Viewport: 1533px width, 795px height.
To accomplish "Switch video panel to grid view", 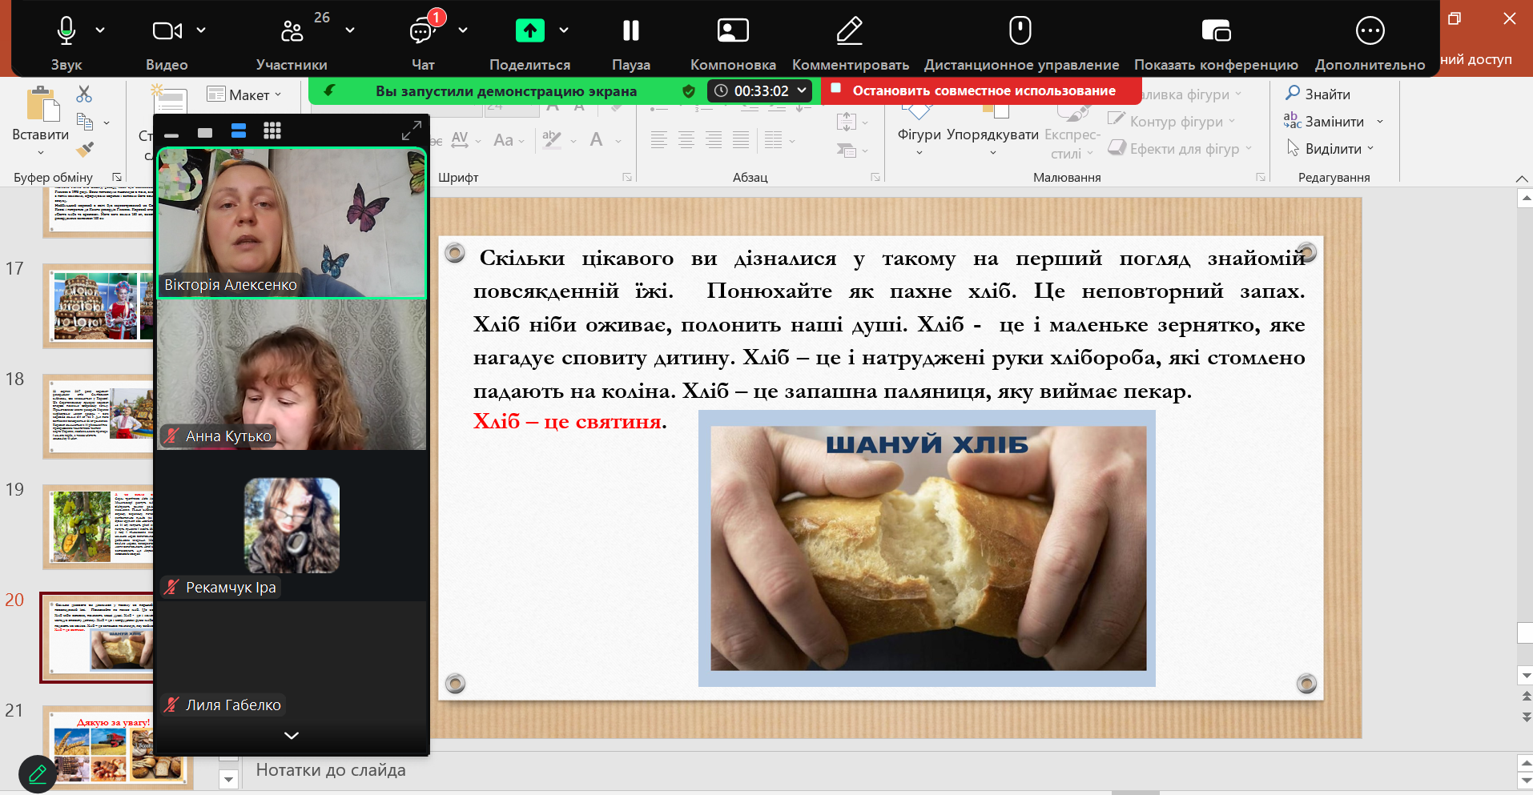I will point(272,131).
